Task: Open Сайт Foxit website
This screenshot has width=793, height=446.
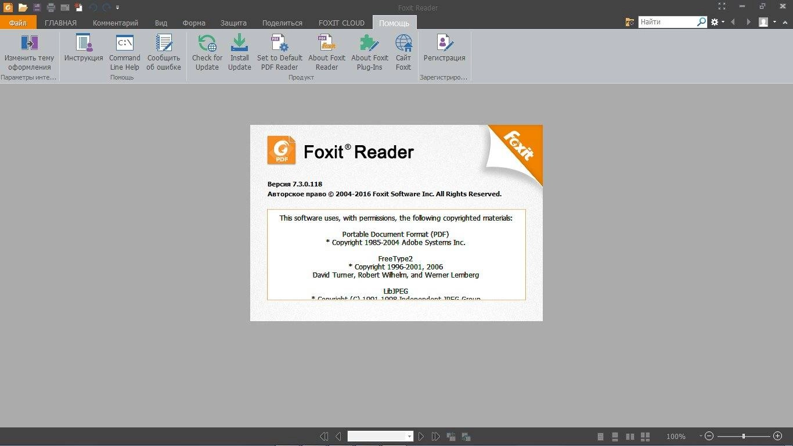Action: 403,52
